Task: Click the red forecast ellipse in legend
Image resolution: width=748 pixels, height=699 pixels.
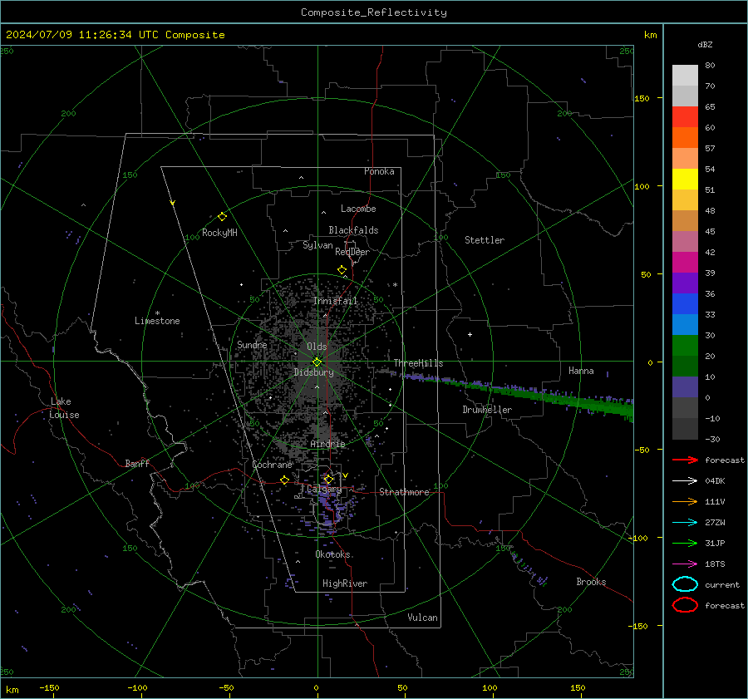Action: [685, 605]
